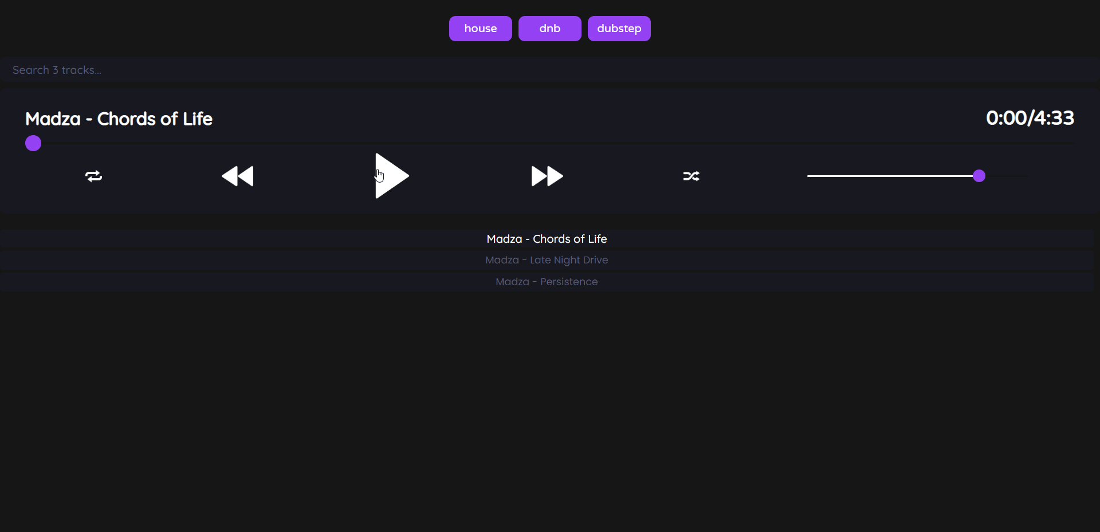Select Madza - Persistence track
Screen dimensions: 1100x532
pyautogui.click(x=547, y=282)
